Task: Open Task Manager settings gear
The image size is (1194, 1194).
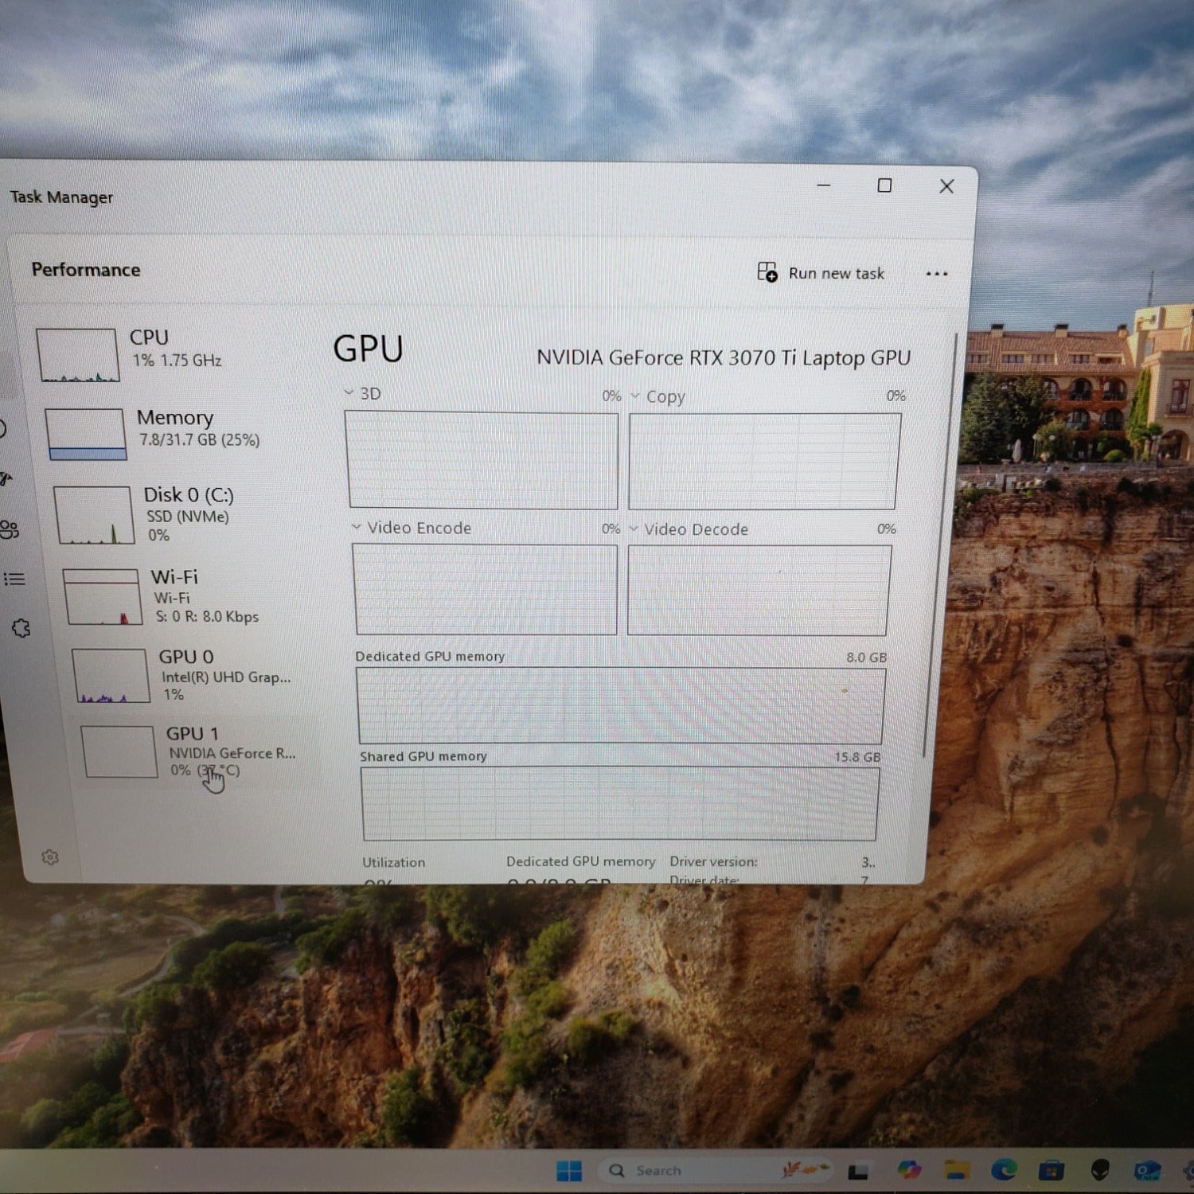Action: 50,857
